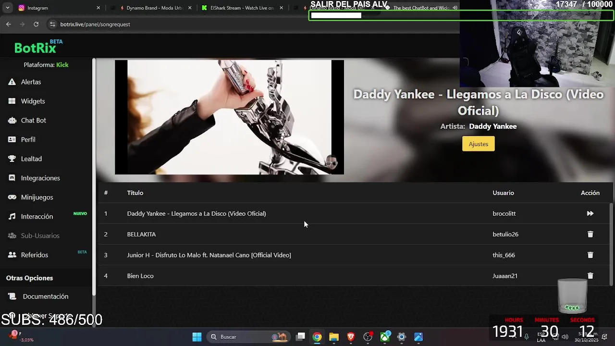Image resolution: width=615 pixels, height=346 pixels.
Task: Click the Título column header
Action: point(135,193)
